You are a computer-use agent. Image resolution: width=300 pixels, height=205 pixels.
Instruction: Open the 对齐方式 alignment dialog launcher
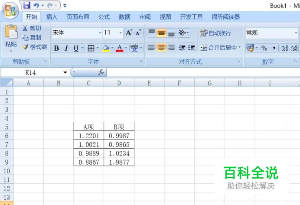[x=239, y=61]
